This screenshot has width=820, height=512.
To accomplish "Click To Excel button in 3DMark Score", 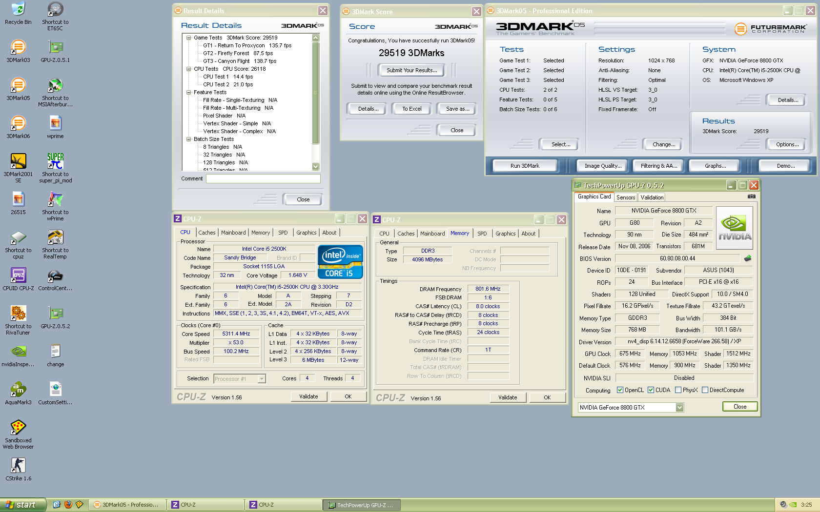I will [411, 109].
